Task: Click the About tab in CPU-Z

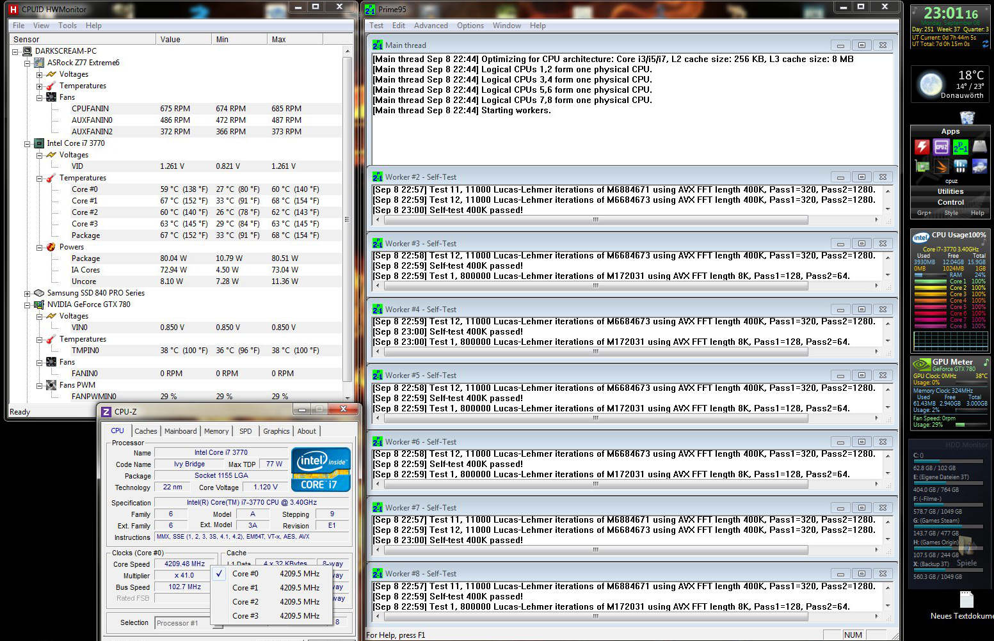Action: (x=307, y=431)
